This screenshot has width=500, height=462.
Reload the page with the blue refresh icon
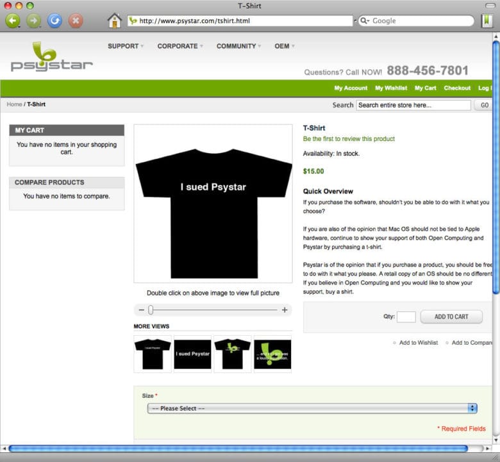click(x=55, y=21)
